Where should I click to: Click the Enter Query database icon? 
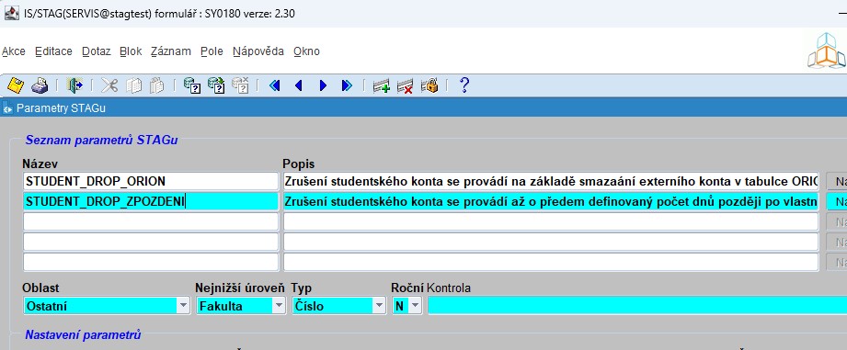click(x=192, y=85)
